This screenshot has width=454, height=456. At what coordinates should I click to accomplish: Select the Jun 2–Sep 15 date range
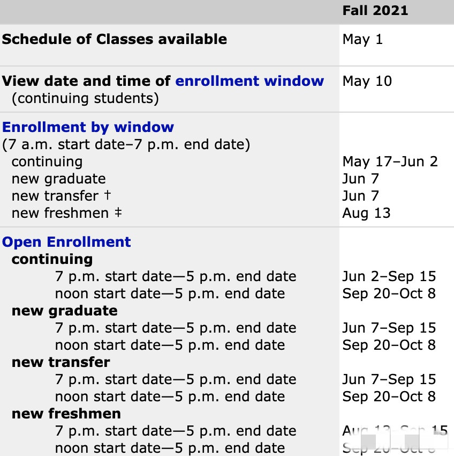(x=389, y=276)
